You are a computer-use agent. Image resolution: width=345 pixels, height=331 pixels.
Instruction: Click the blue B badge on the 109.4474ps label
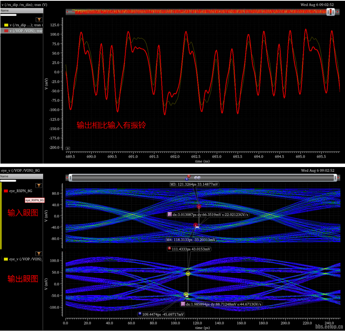140,314
